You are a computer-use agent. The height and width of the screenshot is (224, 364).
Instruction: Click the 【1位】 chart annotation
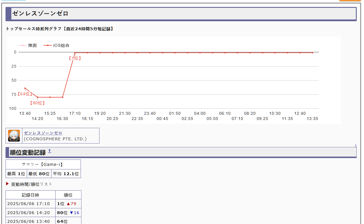(x=75, y=58)
